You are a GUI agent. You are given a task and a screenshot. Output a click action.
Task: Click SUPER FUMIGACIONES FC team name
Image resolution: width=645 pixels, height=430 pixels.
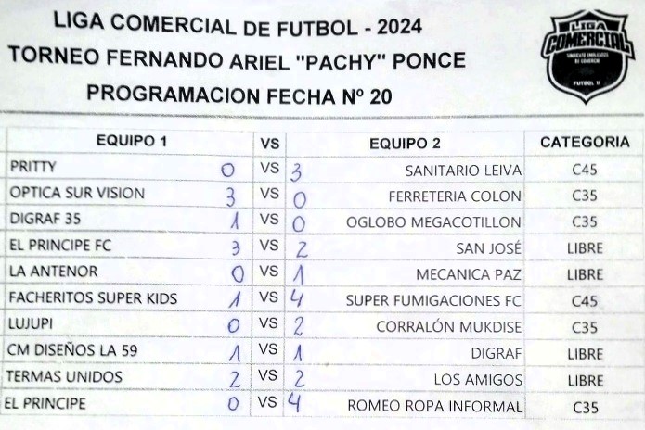[x=433, y=300]
